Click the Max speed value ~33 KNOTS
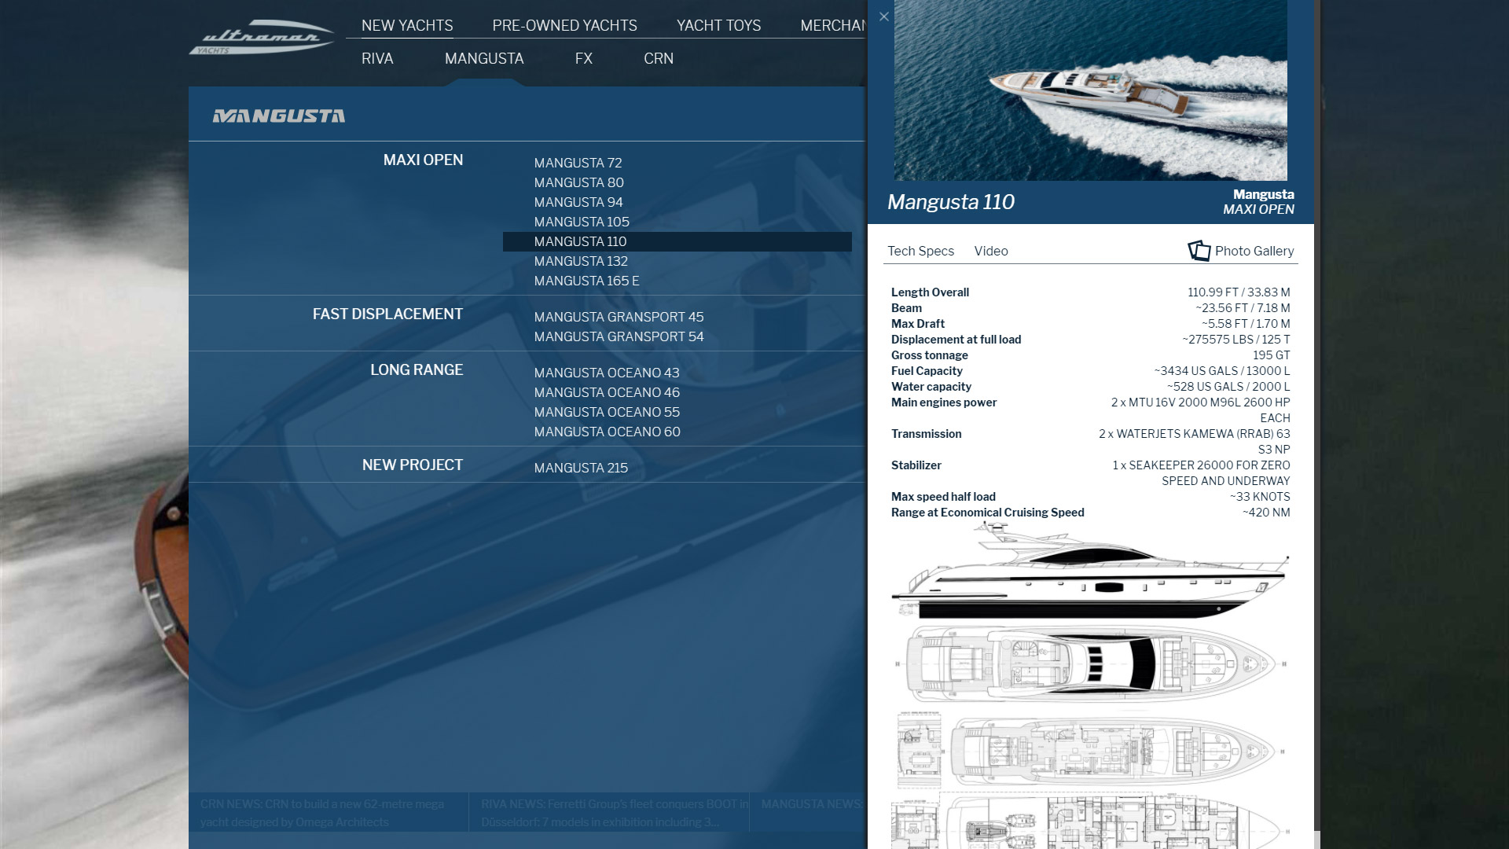 point(1260,497)
